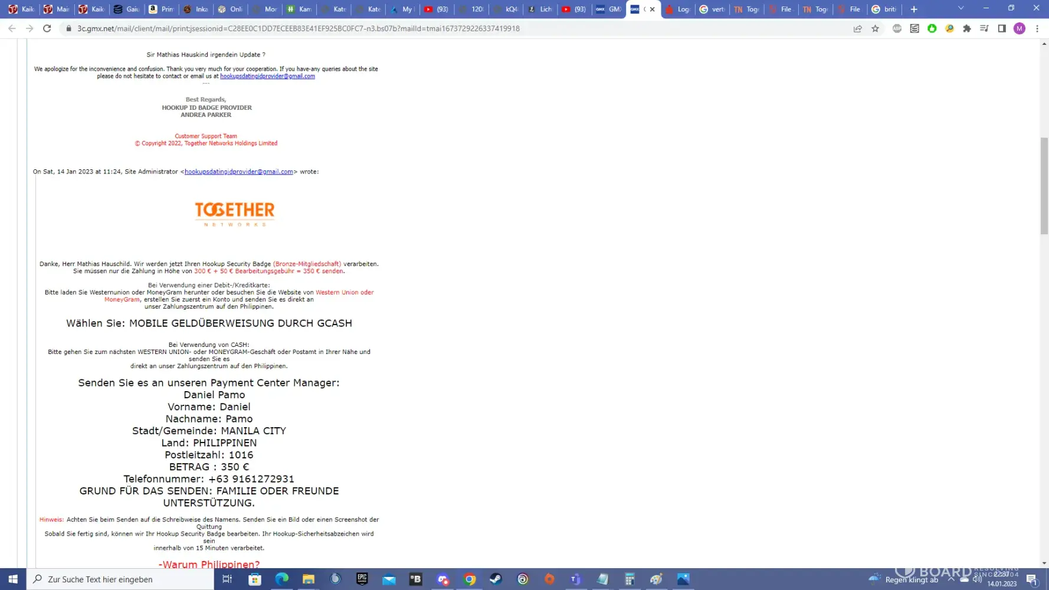The height and width of the screenshot is (590, 1049).
Task: Click the '-Warum Philippinen?' red heading
Action: pyautogui.click(x=209, y=564)
